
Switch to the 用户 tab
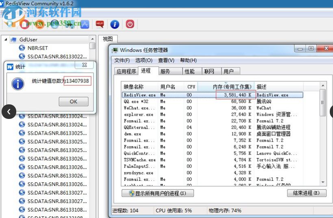(x=231, y=71)
